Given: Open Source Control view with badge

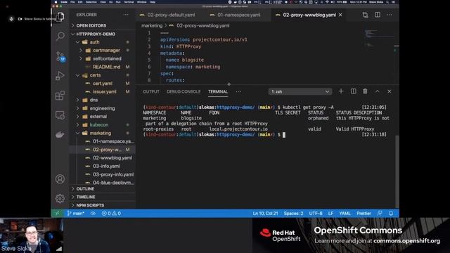Looking at the screenshot, I should (60, 56).
